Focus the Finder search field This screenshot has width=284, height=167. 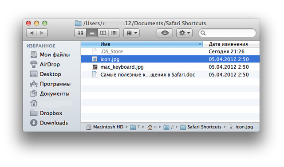click(227, 33)
